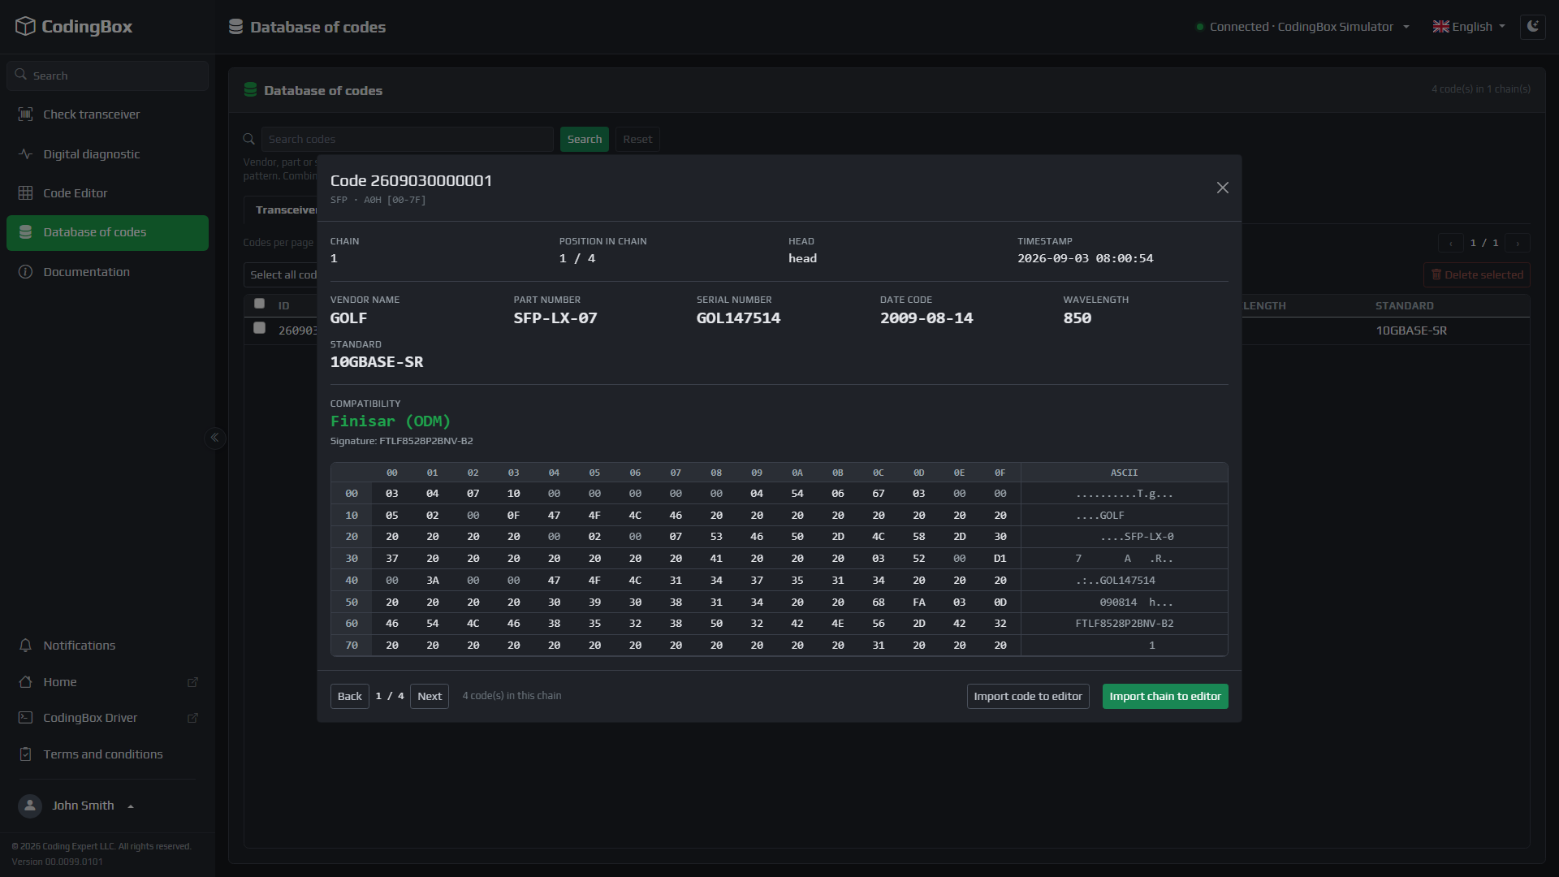This screenshot has width=1559, height=877.
Task: Click the Reset button
Action: [637, 140]
